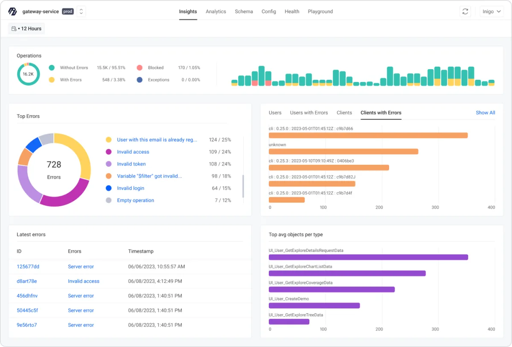This screenshot has height=347, width=512.
Task: Go to the Playground tab
Action: (320, 12)
